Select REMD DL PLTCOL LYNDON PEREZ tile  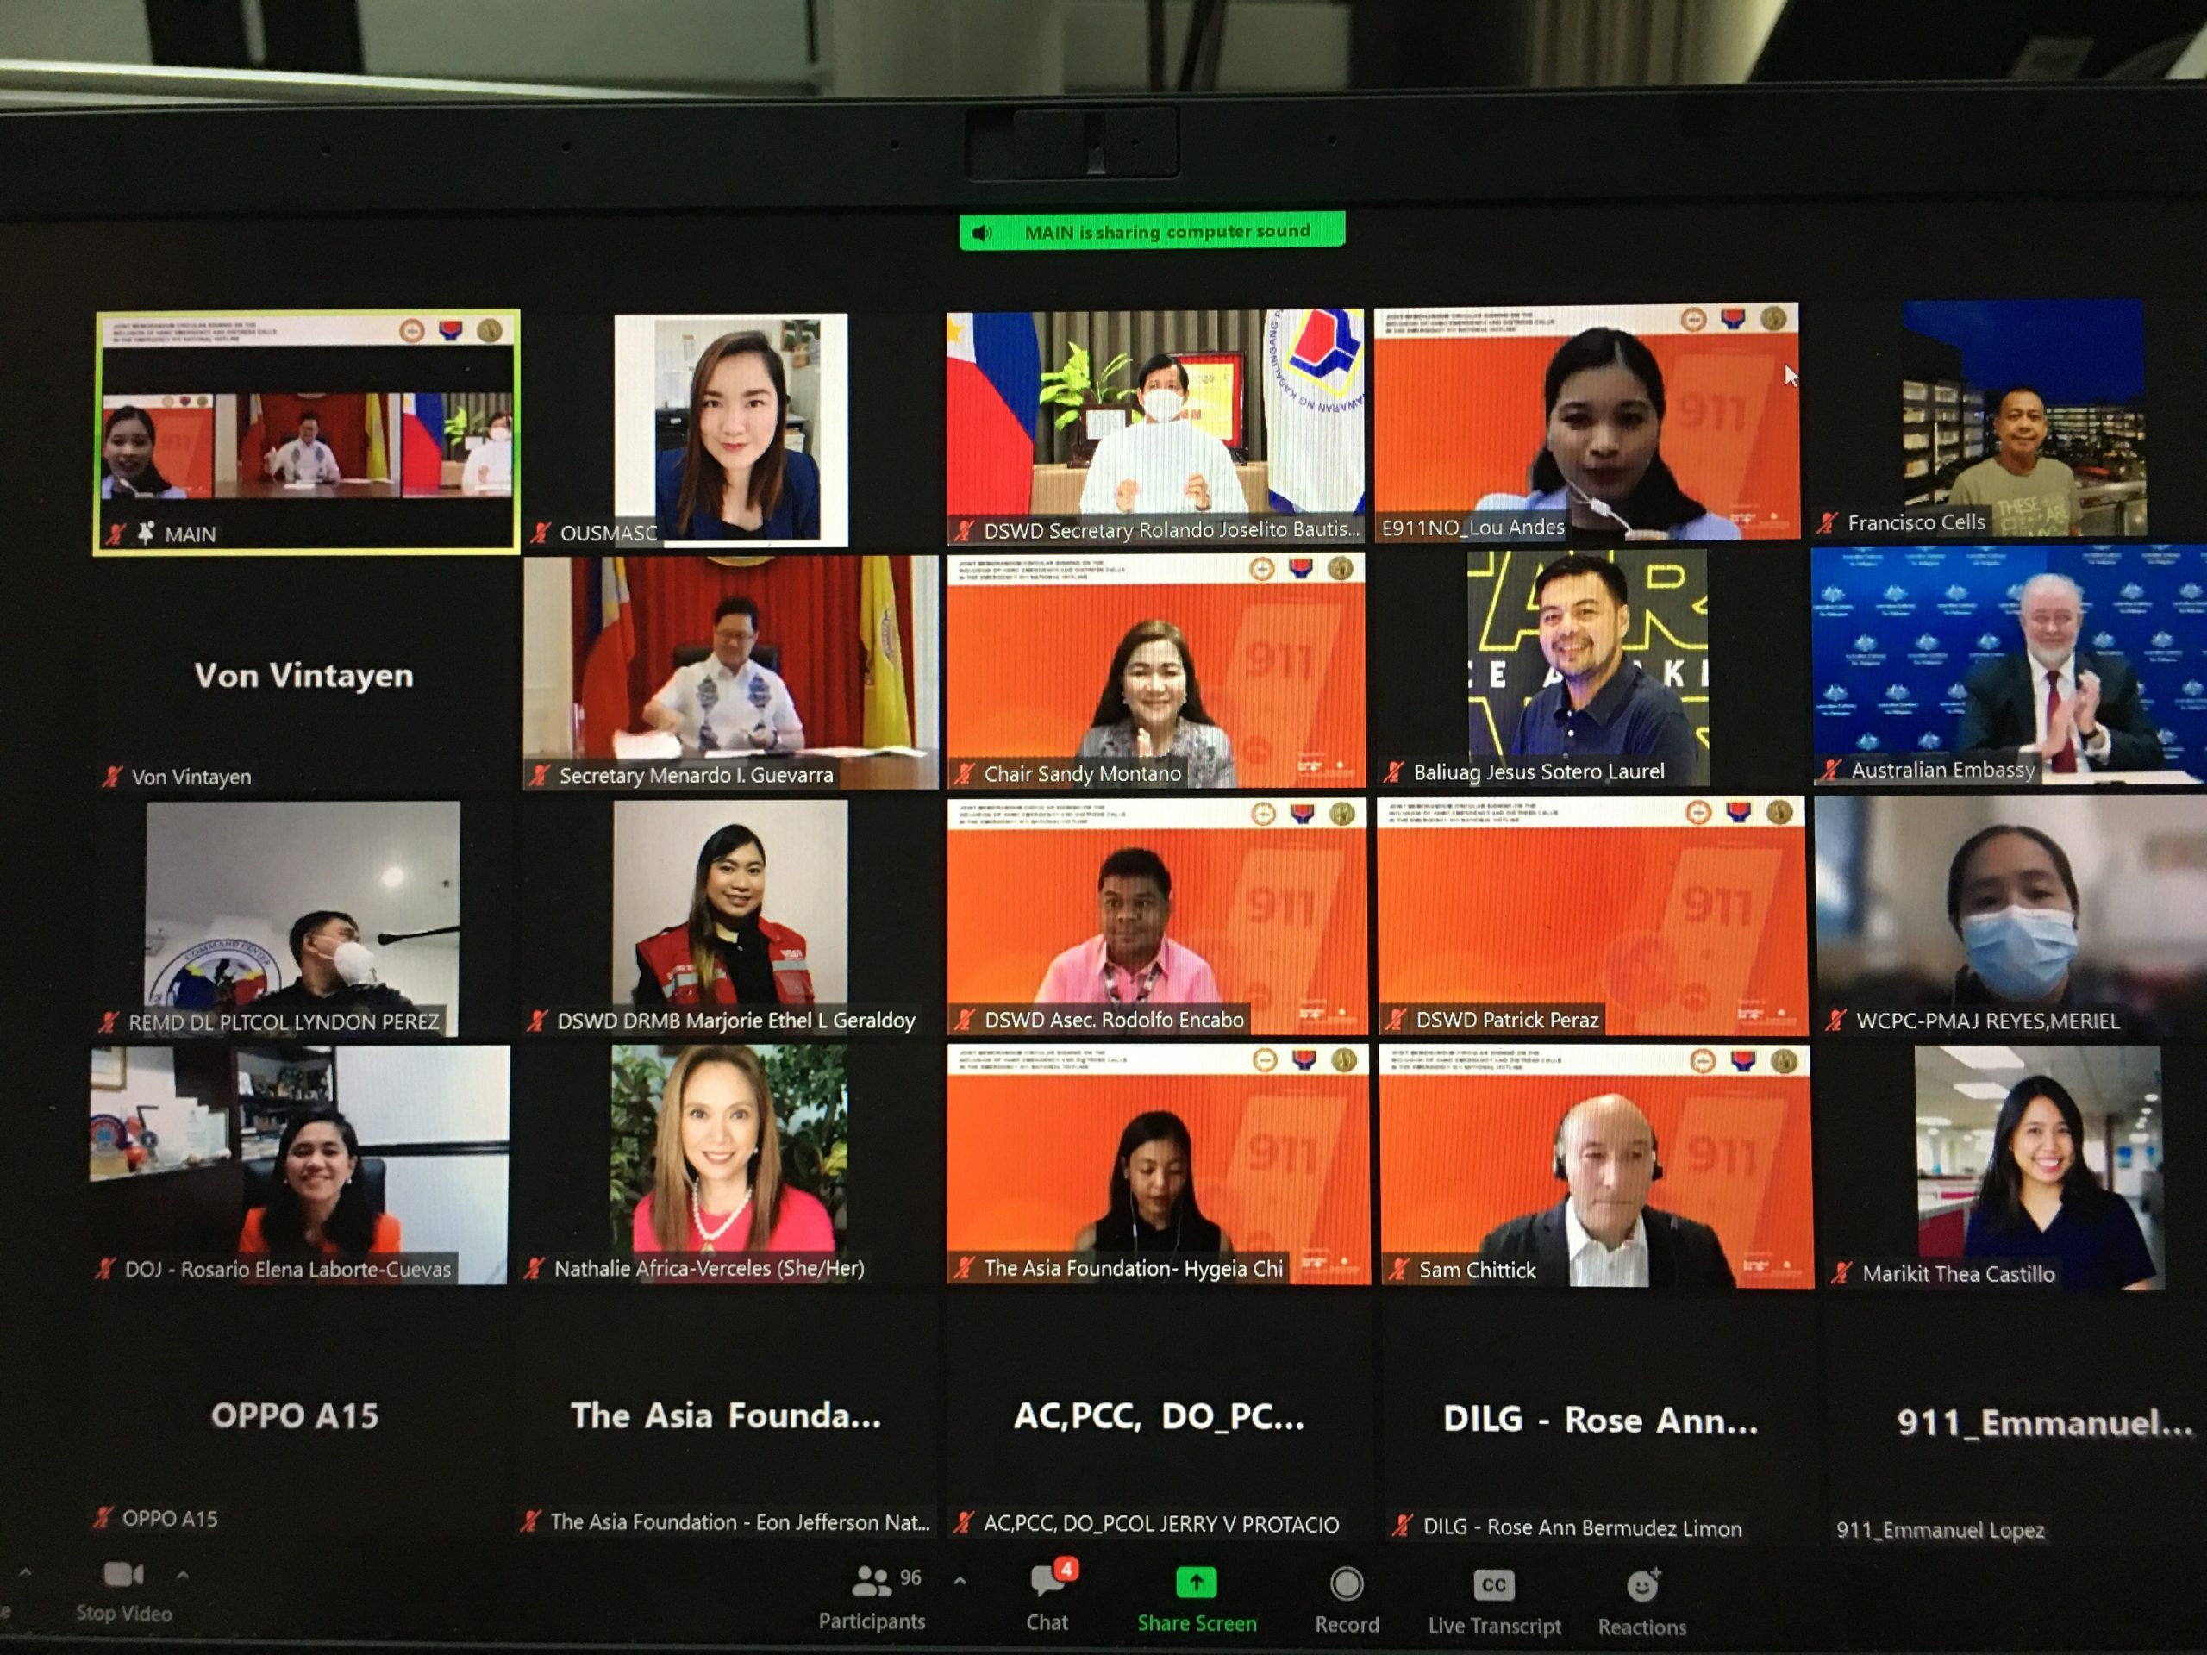tap(303, 920)
